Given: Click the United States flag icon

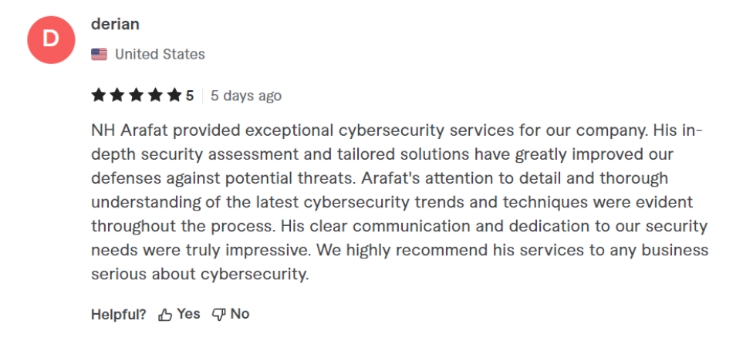Looking at the screenshot, I should 99,54.
